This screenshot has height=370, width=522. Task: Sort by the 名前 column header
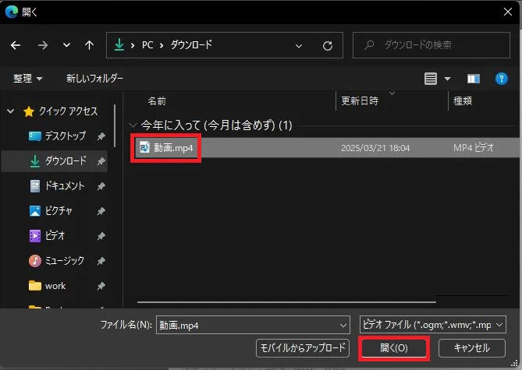click(x=157, y=101)
